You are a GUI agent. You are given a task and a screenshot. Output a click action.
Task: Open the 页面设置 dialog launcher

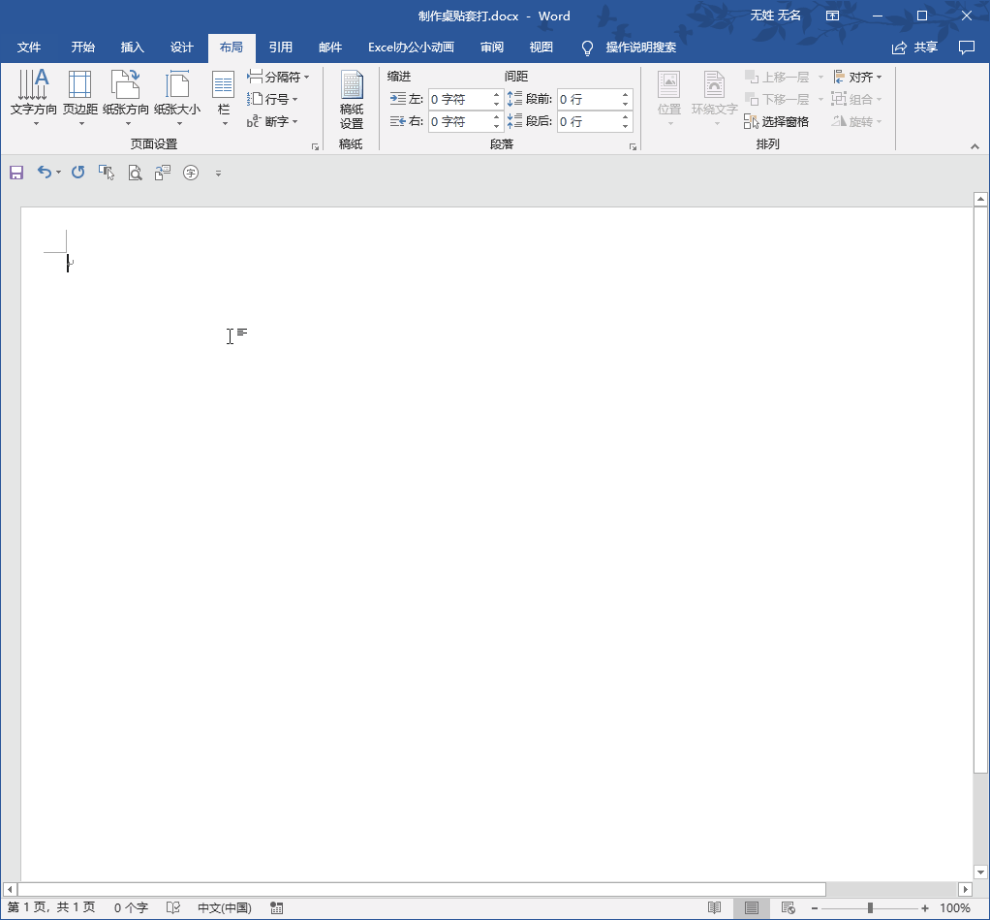click(x=315, y=146)
